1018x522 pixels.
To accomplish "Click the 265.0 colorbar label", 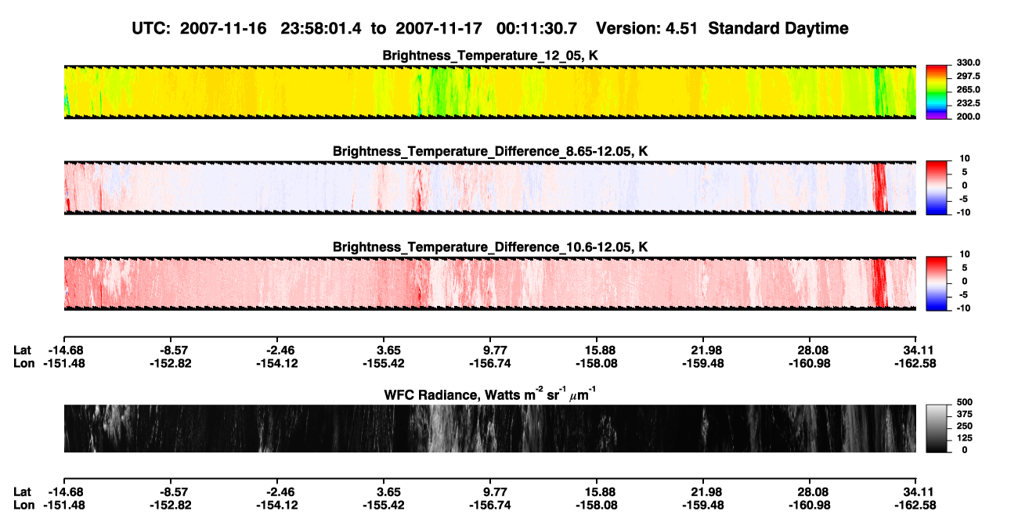I will 968,89.
